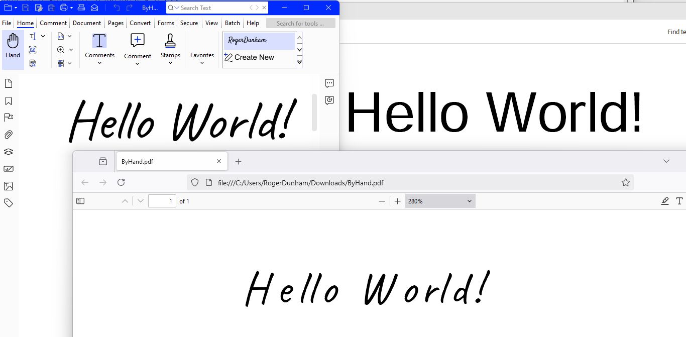Click the Email envelope icon
Image resolution: width=686 pixels, height=337 pixels.
94,8
